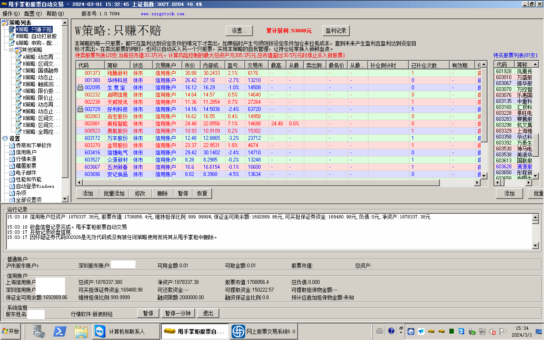Open Windows PowerShell from the taskbar

pyautogui.click(x=60, y=331)
